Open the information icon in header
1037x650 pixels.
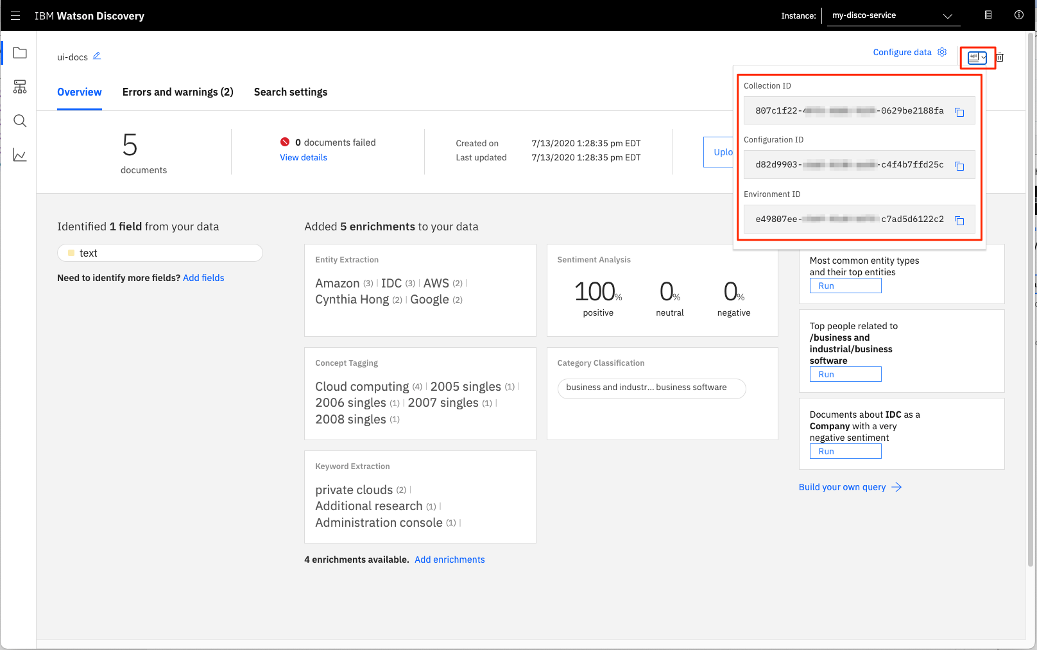click(1019, 15)
